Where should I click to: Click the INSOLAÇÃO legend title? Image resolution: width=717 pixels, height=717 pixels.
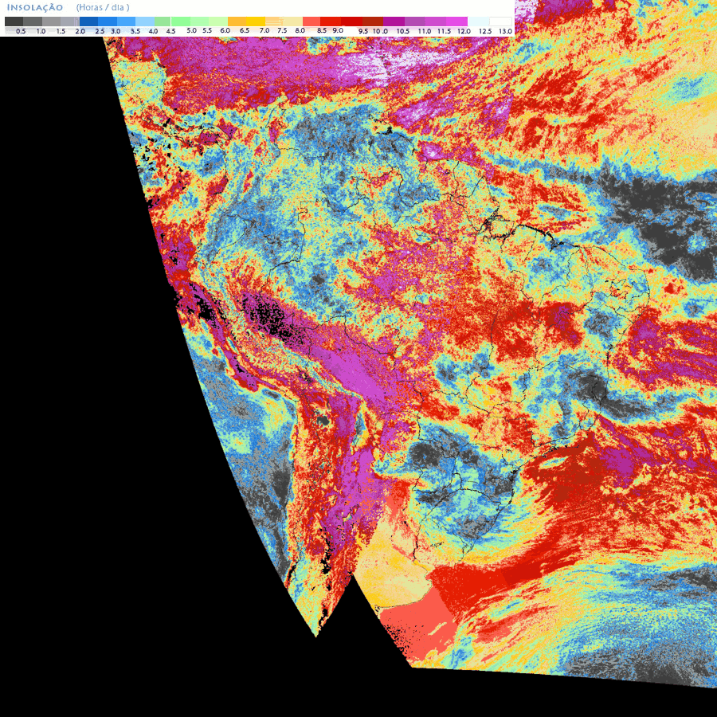tap(34, 7)
